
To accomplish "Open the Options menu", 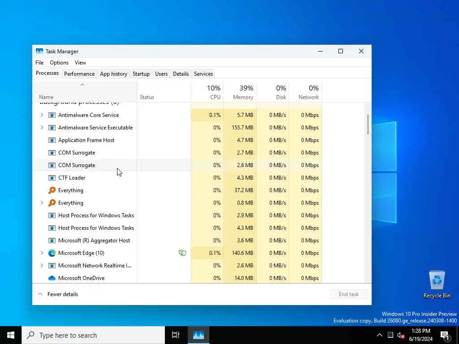I will tap(59, 63).
